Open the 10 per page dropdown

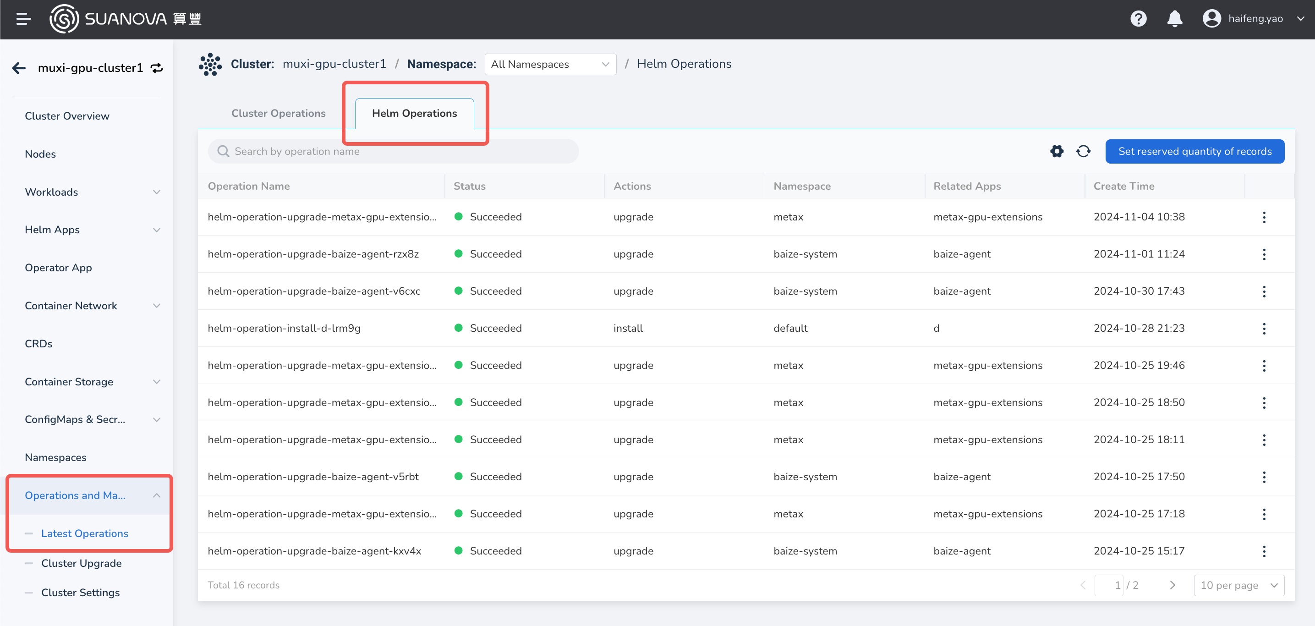[1239, 585]
